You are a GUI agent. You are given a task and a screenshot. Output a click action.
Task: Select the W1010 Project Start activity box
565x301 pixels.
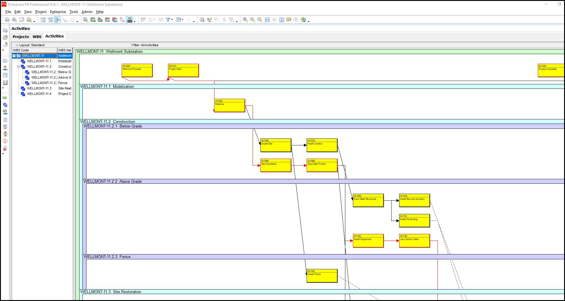point(183,70)
